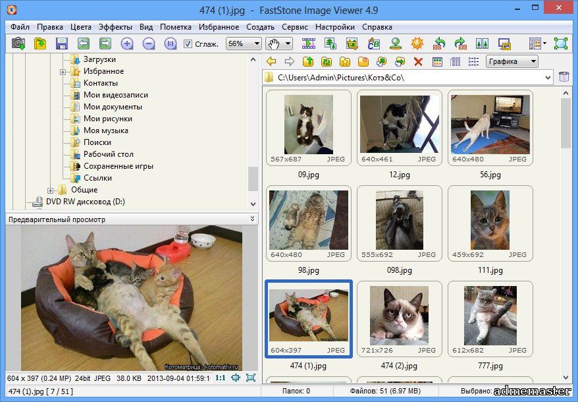
Task: Open the Сервис menu
Action: click(x=294, y=27)
